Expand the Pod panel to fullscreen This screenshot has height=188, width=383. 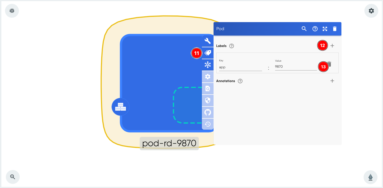point(325,29)
